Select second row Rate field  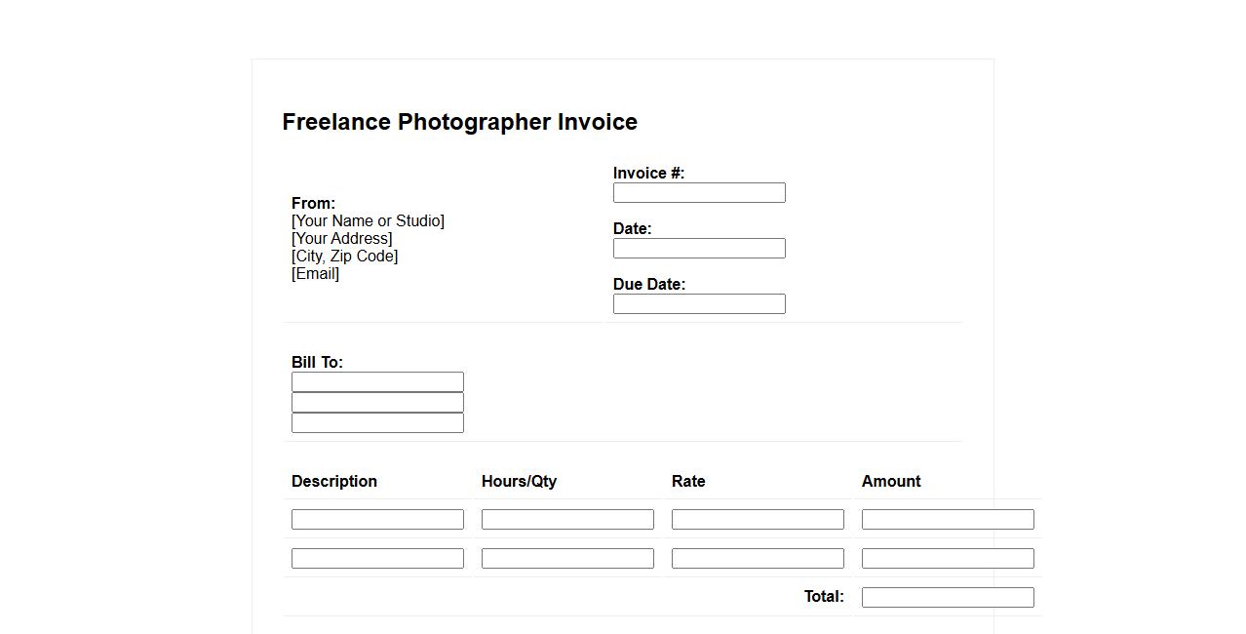758,559
